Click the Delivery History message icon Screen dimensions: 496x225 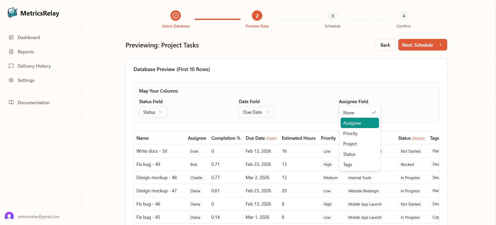pyautogui.click(x=11, y=66)
